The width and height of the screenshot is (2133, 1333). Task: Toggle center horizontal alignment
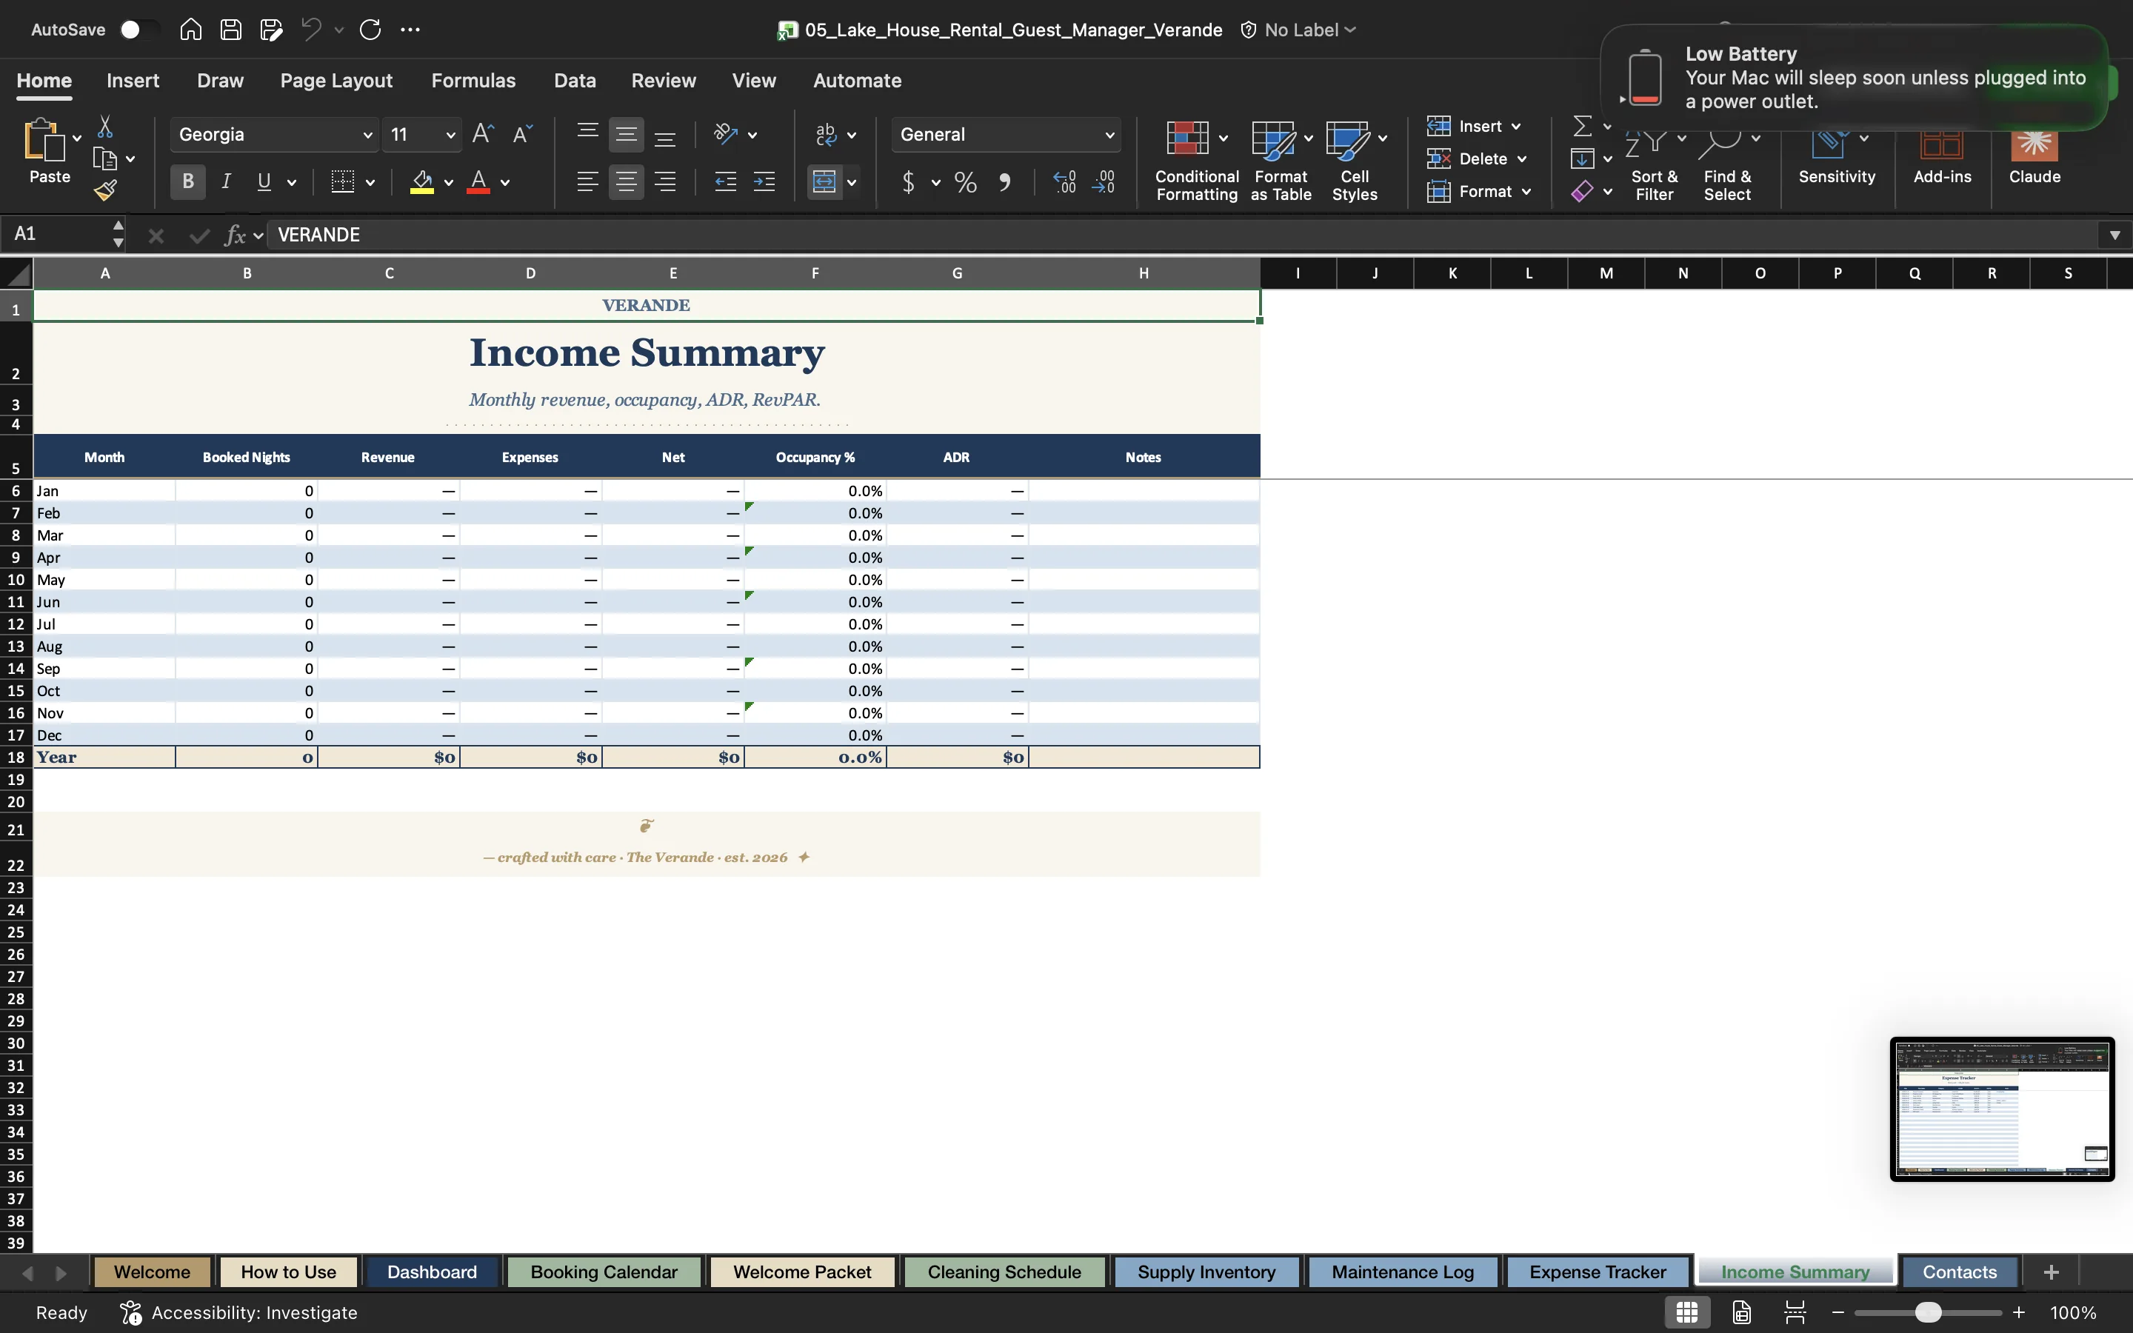[626, 182]
